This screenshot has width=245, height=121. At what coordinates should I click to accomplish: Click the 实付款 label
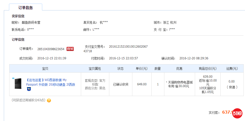pyautogui.click(x=214, y=113)
